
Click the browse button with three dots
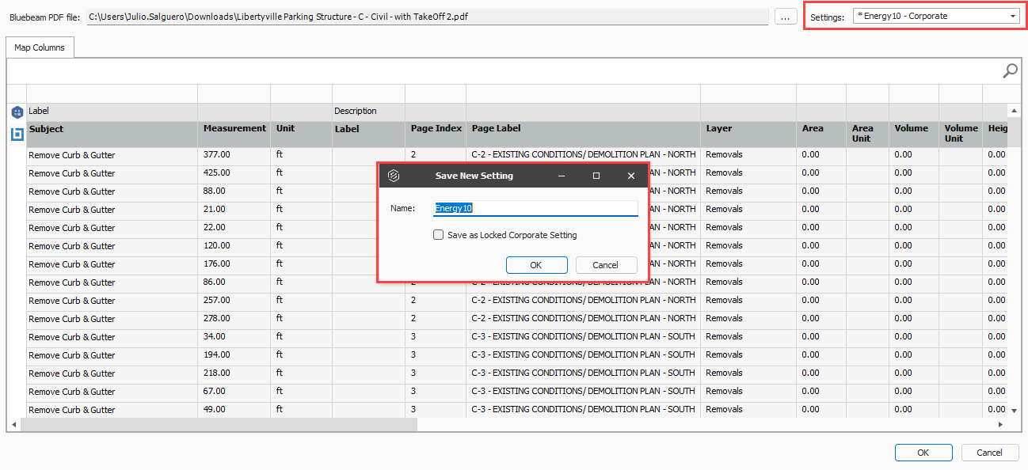coord(786,16)
